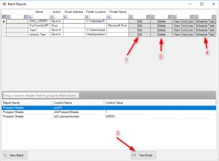Click the text filter icon in Folder Location column
Screen dimensions: 219x161
[x=87, y=16]
